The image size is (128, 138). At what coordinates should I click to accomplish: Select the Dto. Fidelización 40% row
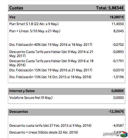coord(67,45)
